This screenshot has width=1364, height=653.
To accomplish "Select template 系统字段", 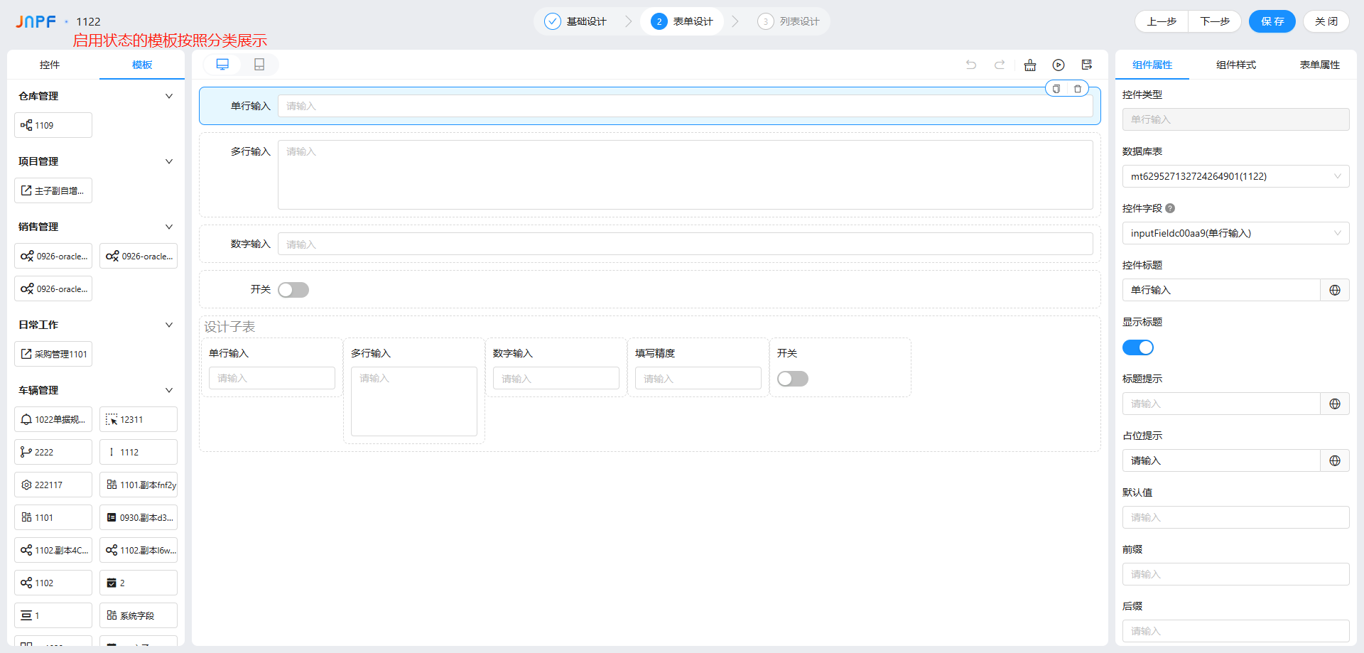I will (139, 615).
